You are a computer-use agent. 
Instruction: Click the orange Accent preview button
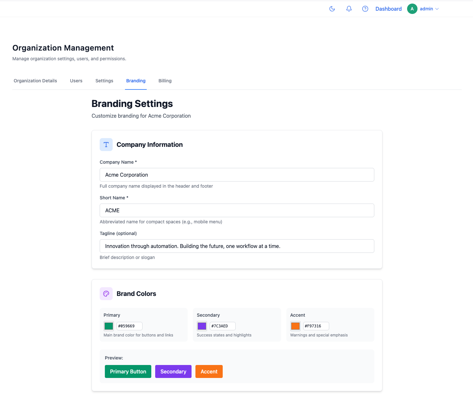pos(209,371)
